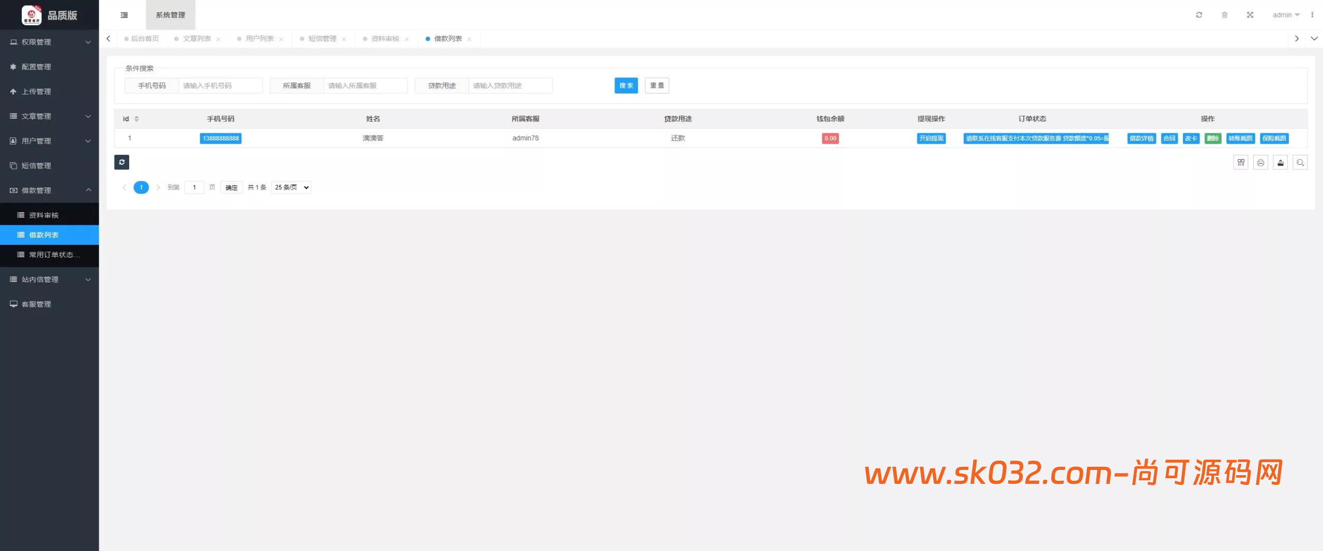Click the dark table reload button
This screenshot has height=551, width=1323.
[x=121, y=162]
